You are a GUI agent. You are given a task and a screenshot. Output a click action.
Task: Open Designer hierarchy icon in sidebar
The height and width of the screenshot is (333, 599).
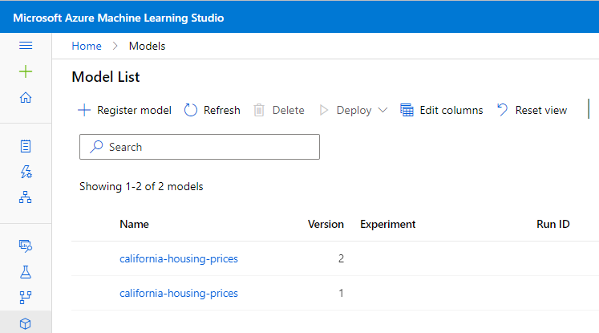click(x=26, y=197)
